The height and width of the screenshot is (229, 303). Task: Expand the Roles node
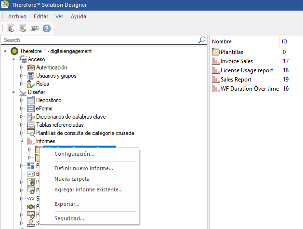click(22, 84)
